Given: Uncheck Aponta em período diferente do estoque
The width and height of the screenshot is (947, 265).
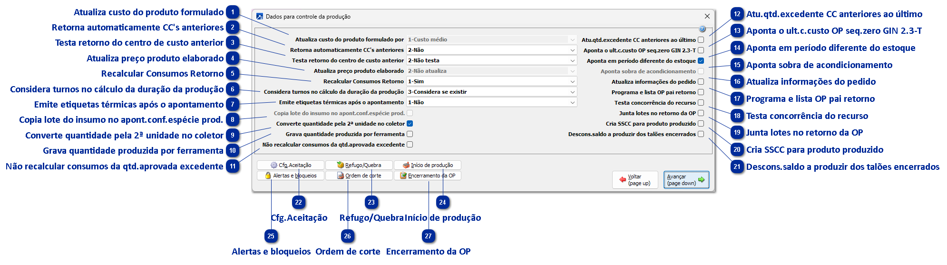Looking at the screenshot, I should (701, 61).
